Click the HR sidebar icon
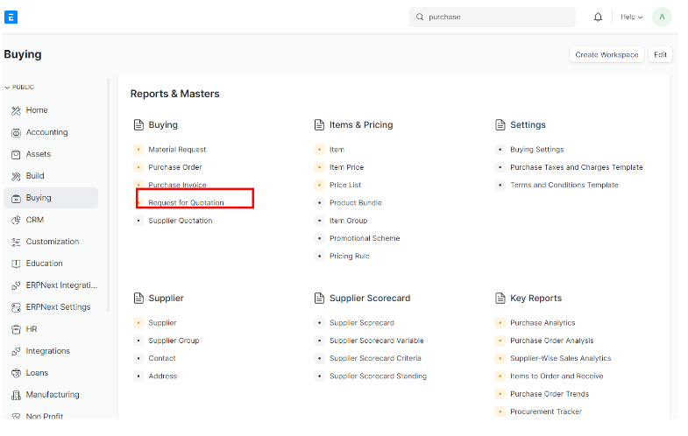Viewport: 688px width, 436px height. 17,329
